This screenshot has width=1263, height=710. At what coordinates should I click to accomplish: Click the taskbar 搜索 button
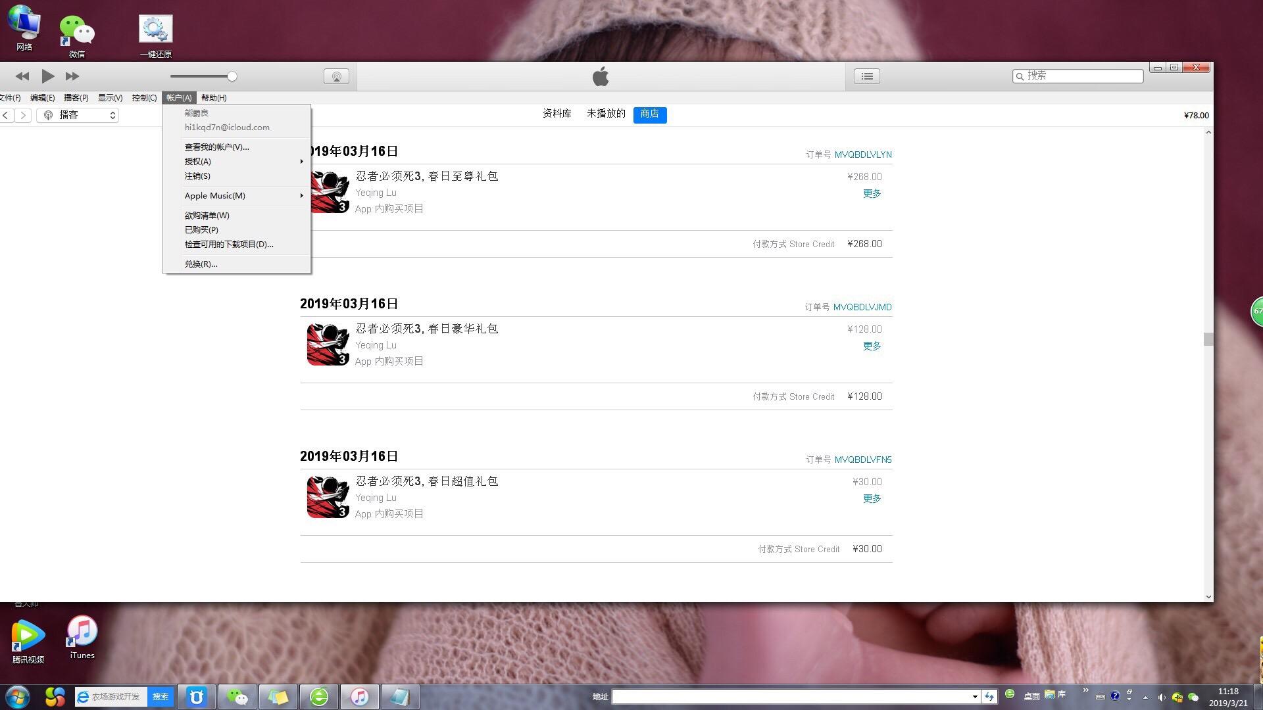pos(161,697)
